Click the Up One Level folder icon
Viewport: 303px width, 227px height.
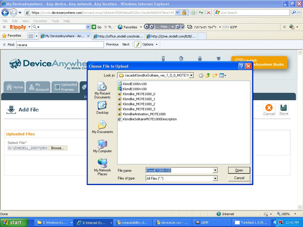208,75
